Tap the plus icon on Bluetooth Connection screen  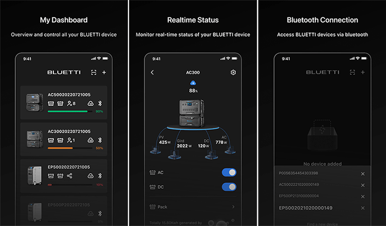tap(363, 73)
